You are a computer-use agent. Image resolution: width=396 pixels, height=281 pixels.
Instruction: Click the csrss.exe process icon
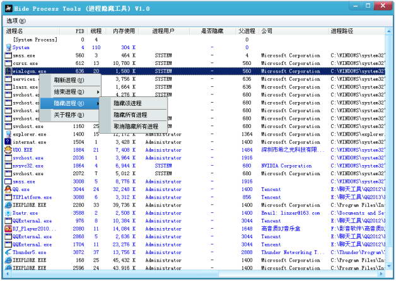pyautogui.click(x=8, y=63)
